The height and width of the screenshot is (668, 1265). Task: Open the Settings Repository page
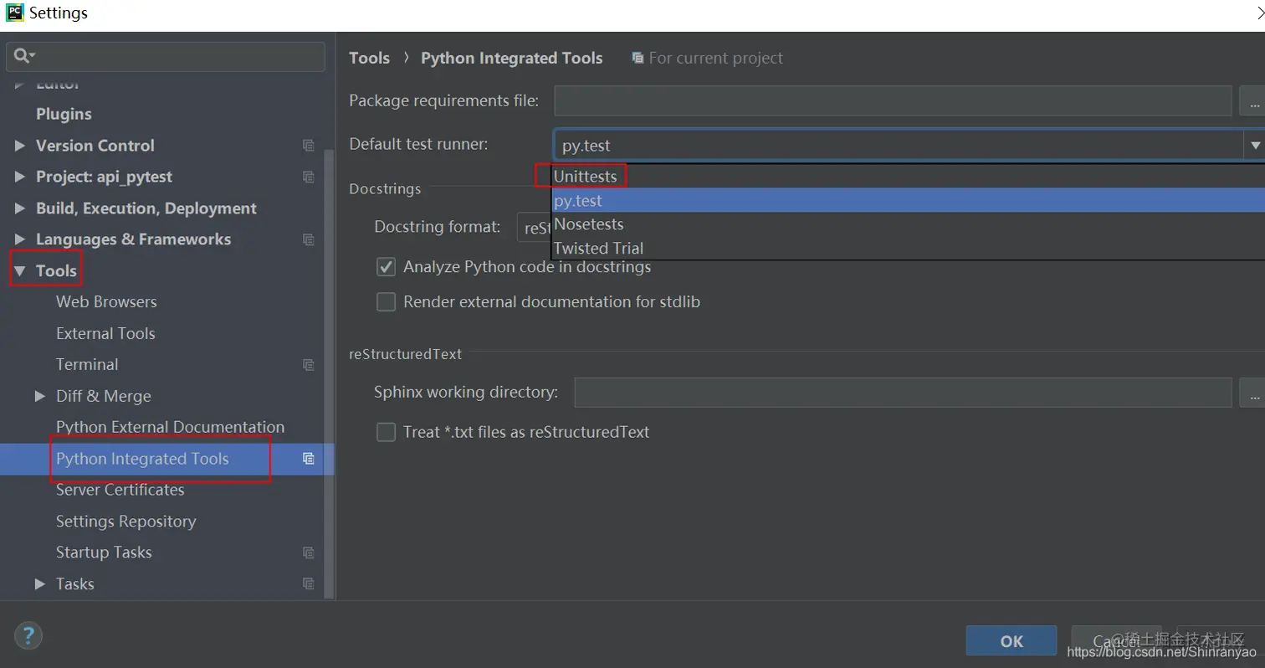(125, 522)
